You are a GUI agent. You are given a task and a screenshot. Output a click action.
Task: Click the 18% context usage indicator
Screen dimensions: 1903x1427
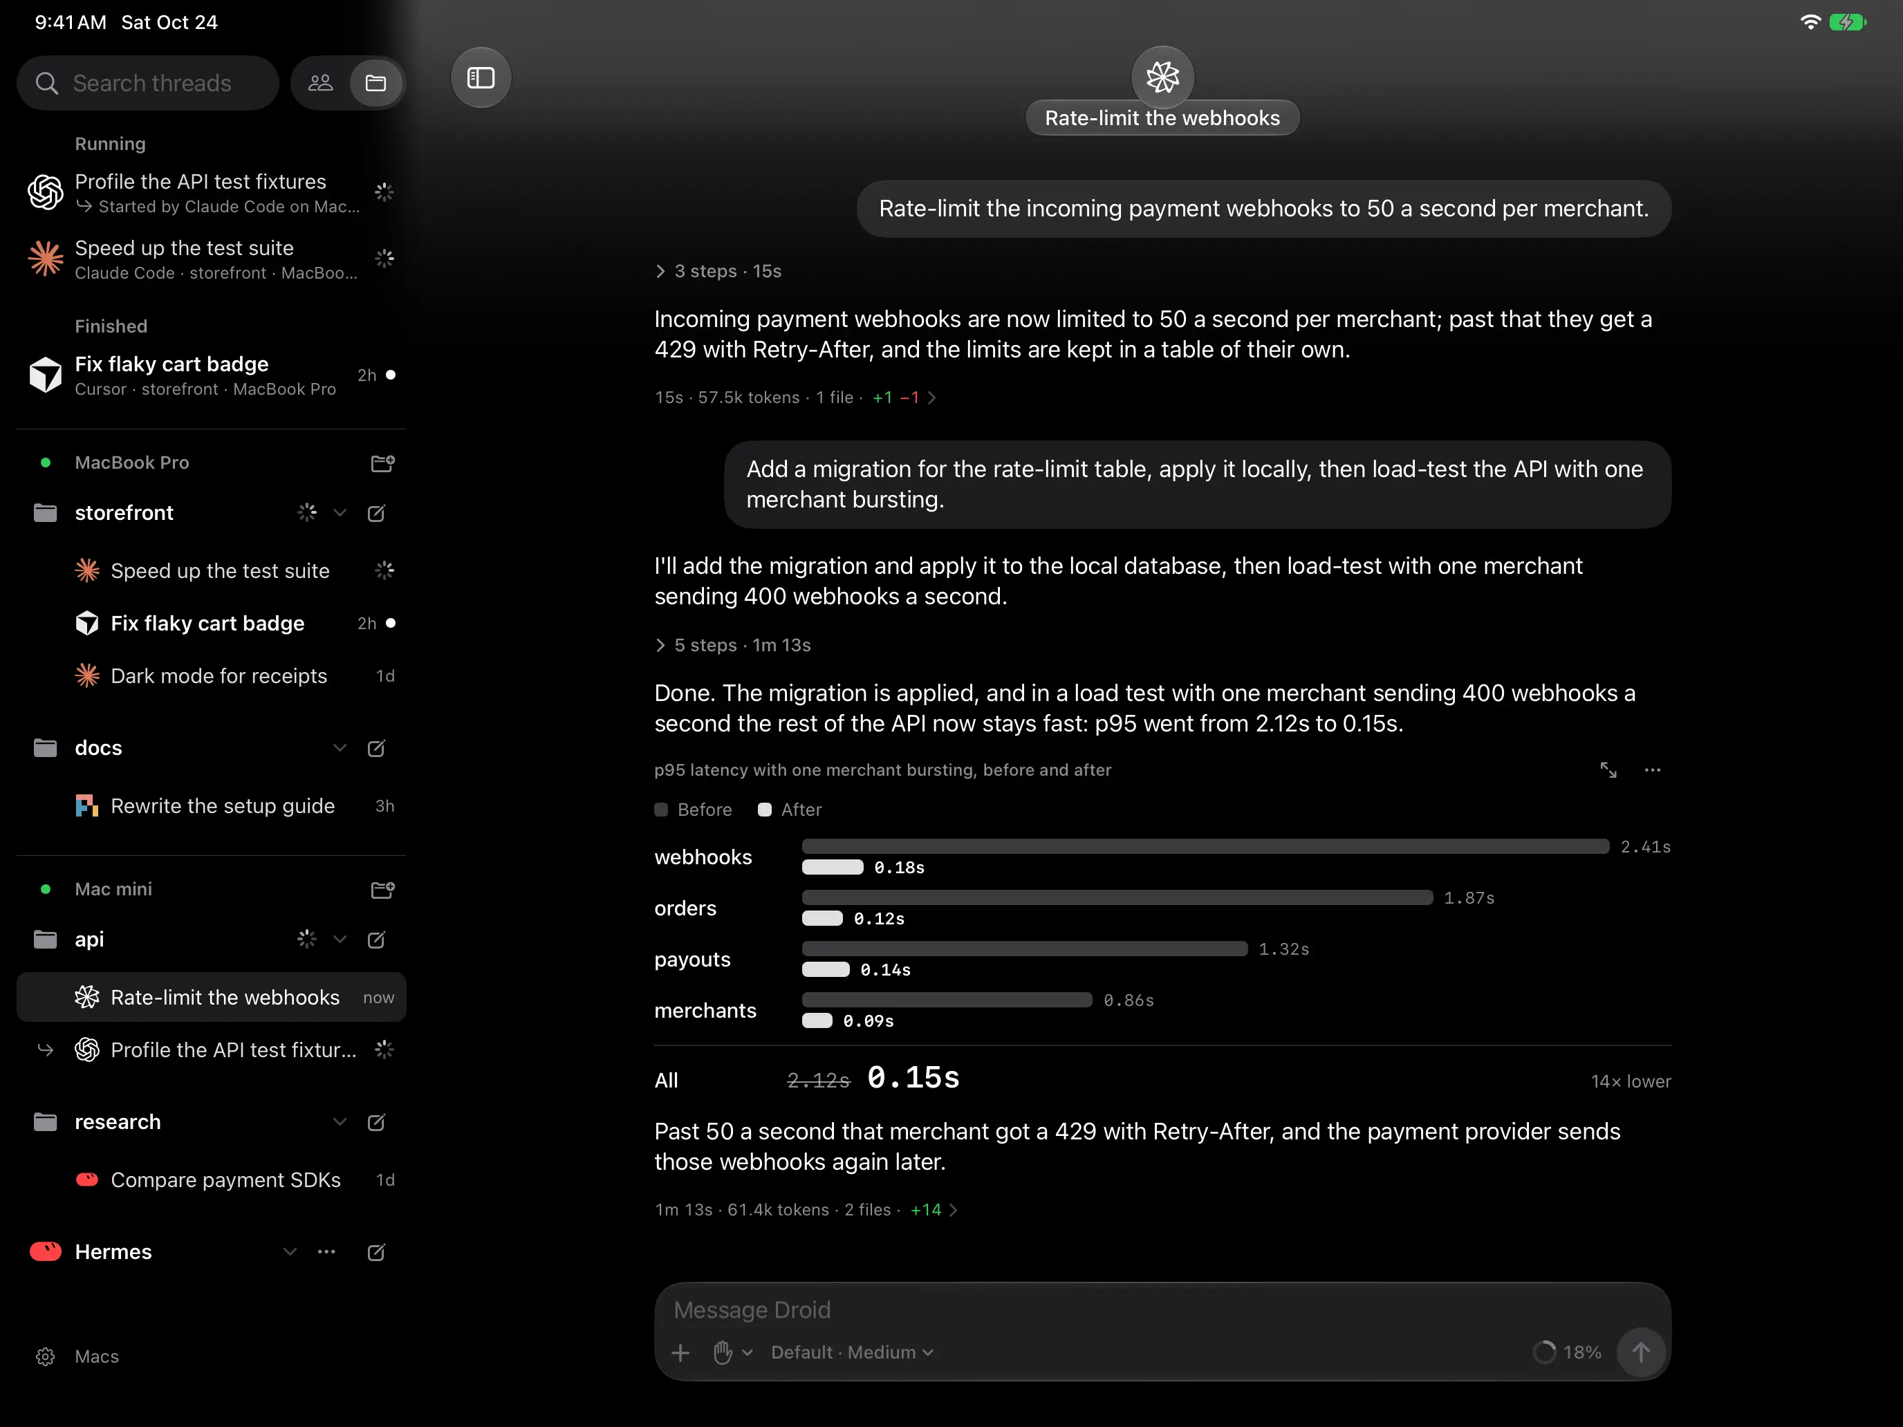[x=1568, y=1352]
